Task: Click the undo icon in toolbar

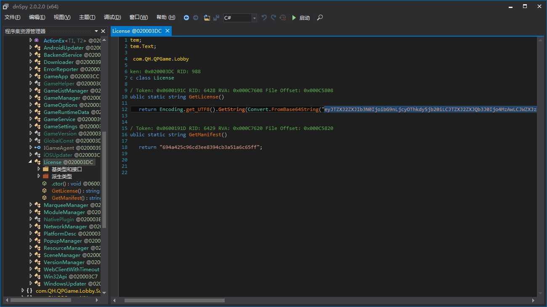Action: click(264, 18)
